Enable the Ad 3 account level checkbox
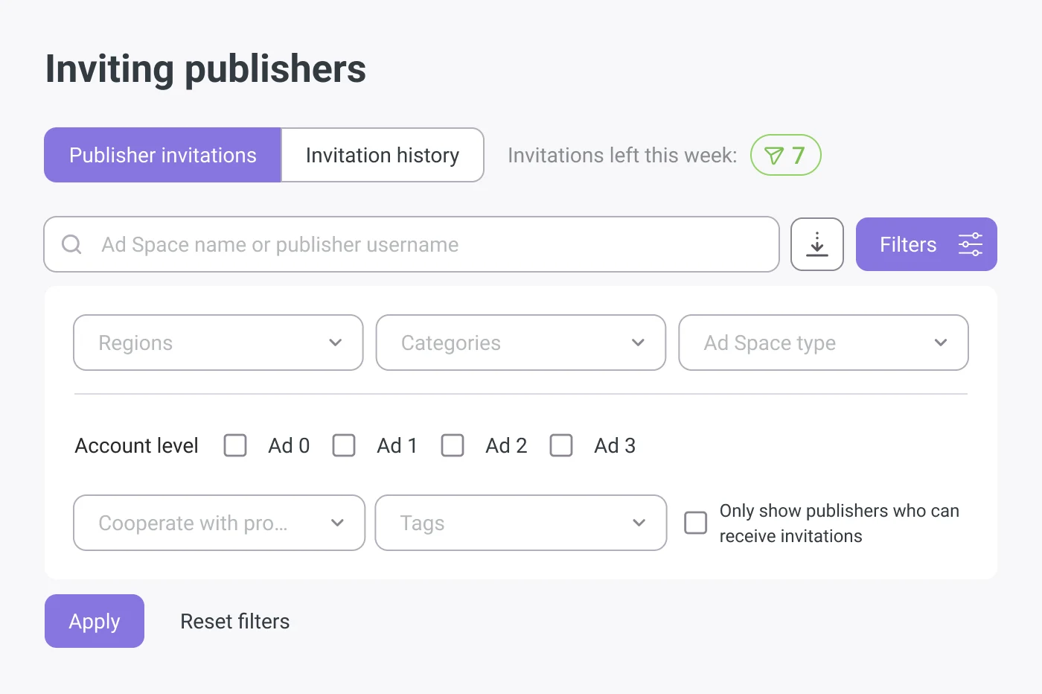This screenshot has height=694, width=1042. click(561, 445)
